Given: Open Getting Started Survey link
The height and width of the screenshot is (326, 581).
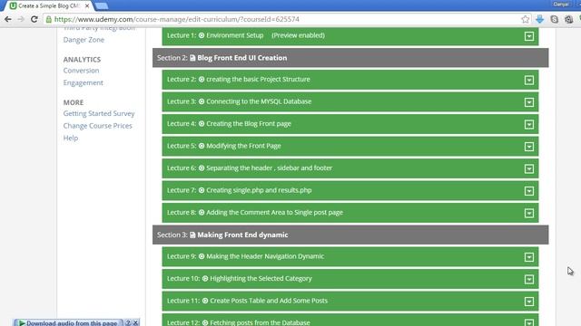Looking at the screenshot, I should pos(99,113).
